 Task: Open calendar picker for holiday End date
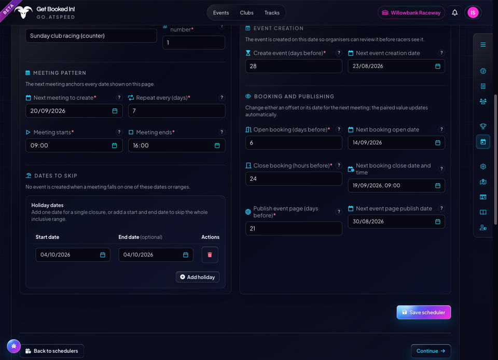tap(186, 255)
